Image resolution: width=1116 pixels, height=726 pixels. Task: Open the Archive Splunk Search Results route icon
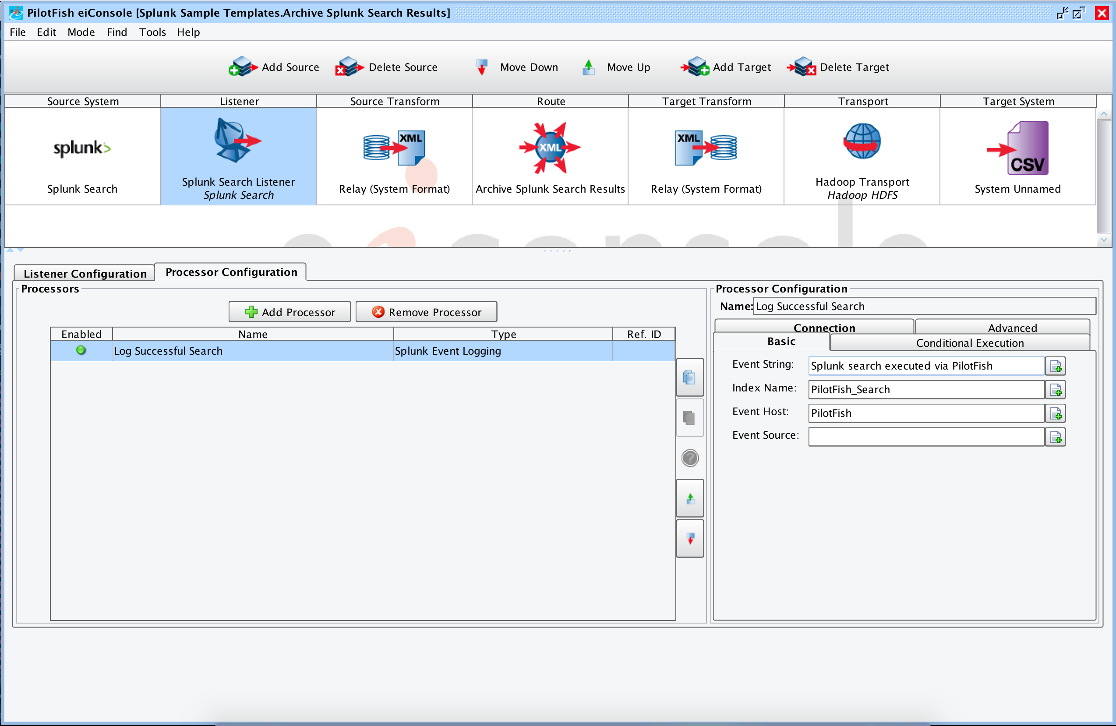point(550,148)
